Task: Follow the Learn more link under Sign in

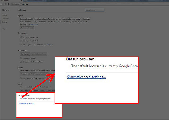Action: coord(34,24)
